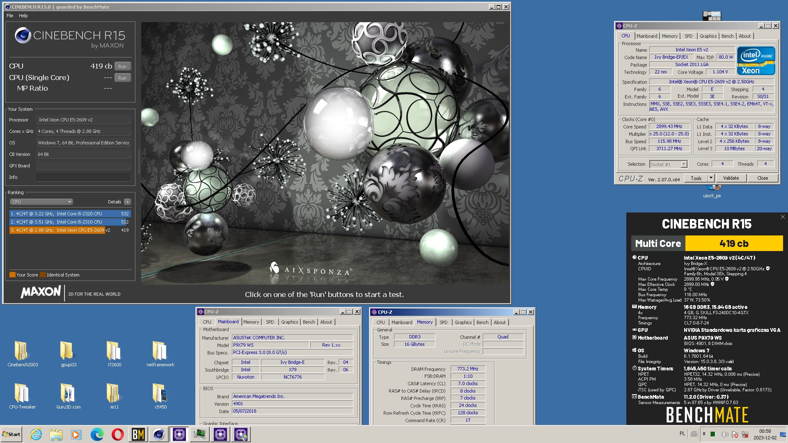
Task: Click the PL language indicator
Action: pos(682,434)
